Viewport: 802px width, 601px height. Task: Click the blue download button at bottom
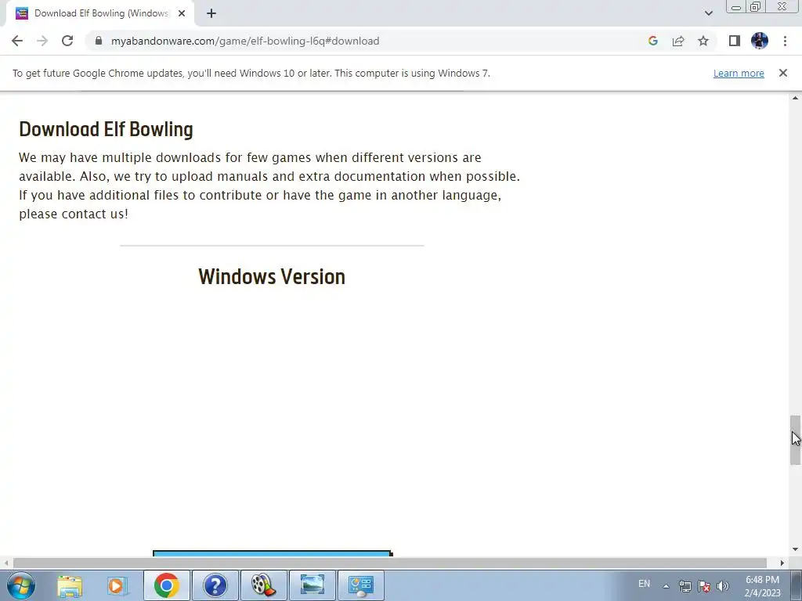pos(272,553)
